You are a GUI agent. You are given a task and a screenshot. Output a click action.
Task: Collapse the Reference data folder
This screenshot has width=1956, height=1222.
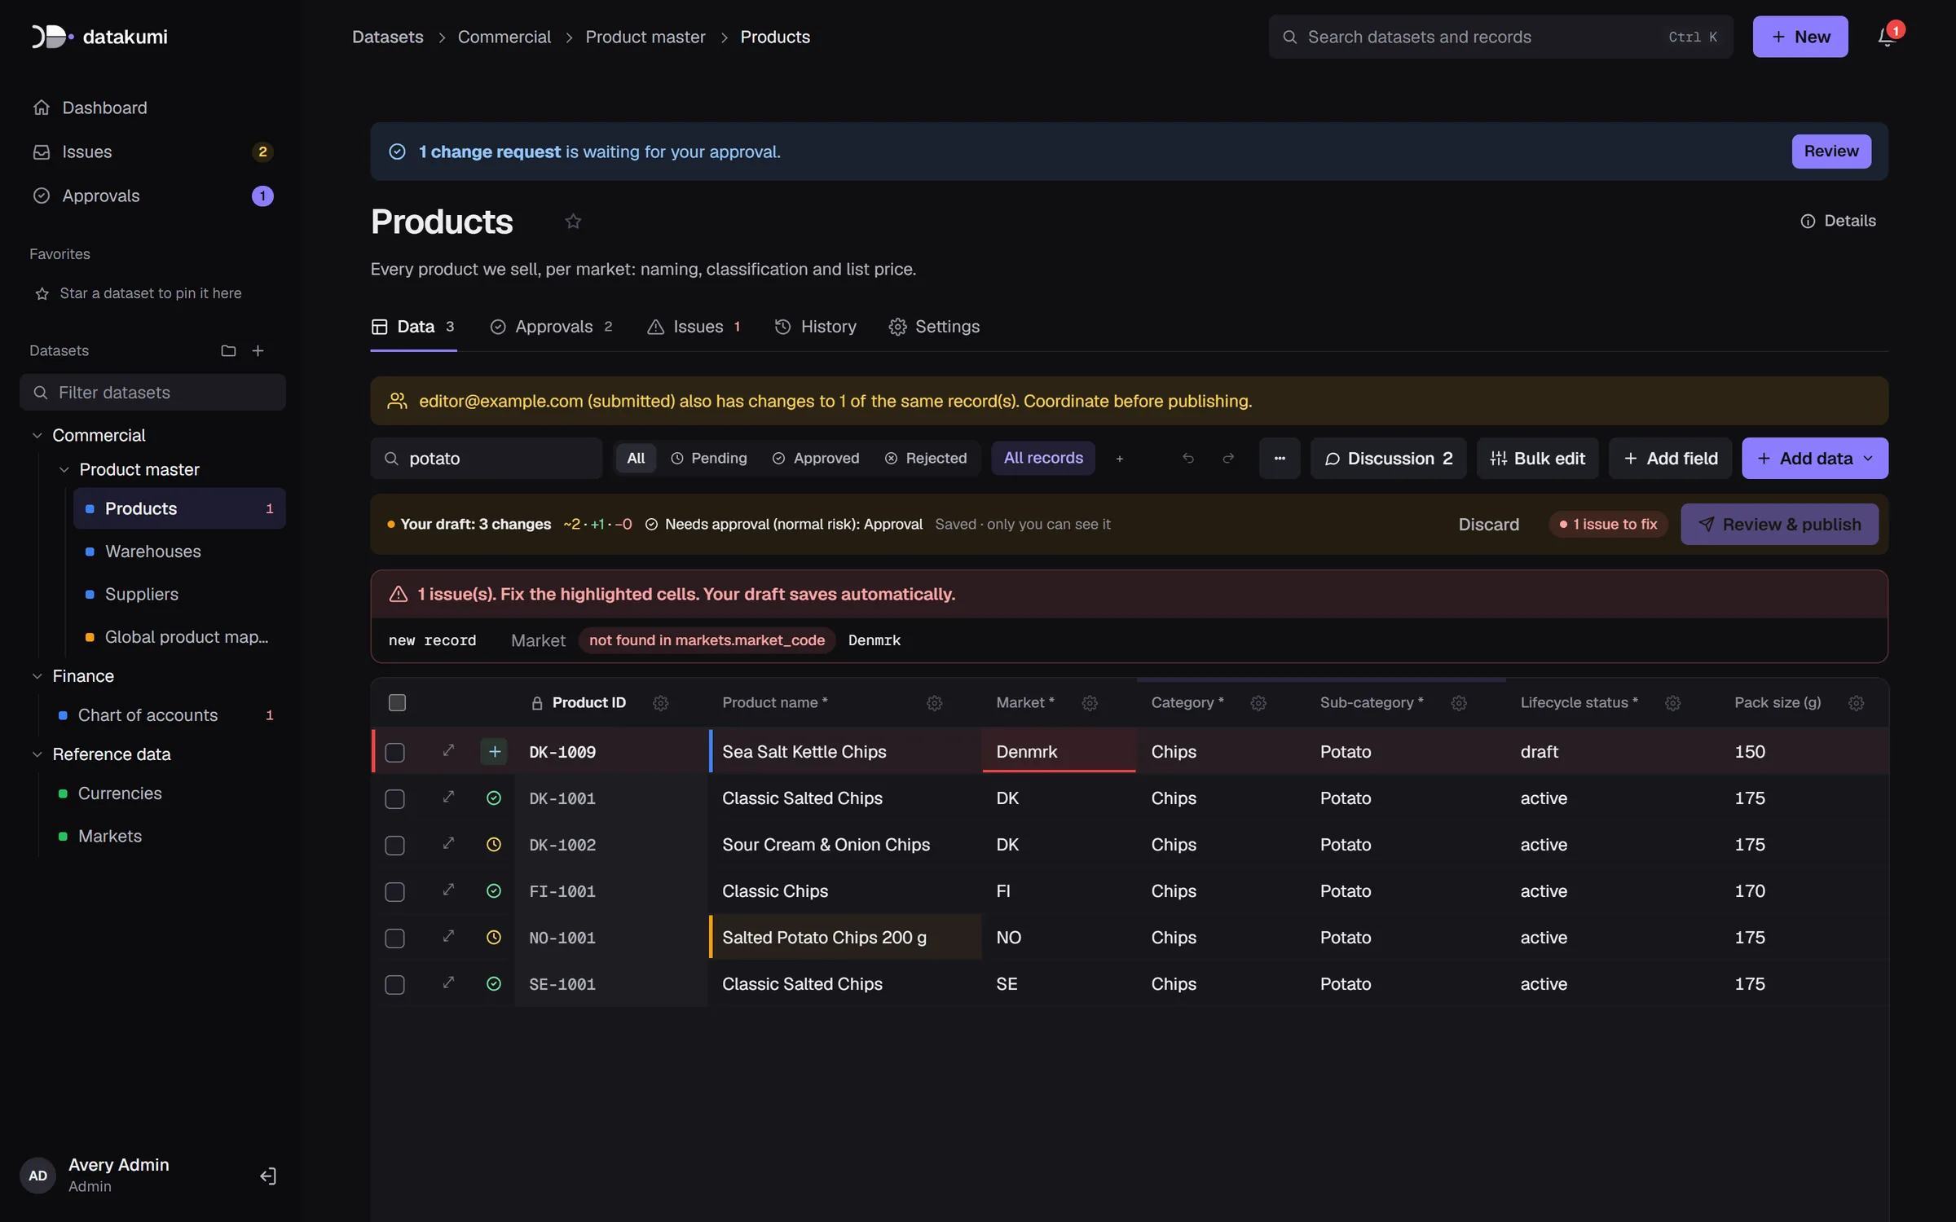pyautogui.click(x=37, y=754)
